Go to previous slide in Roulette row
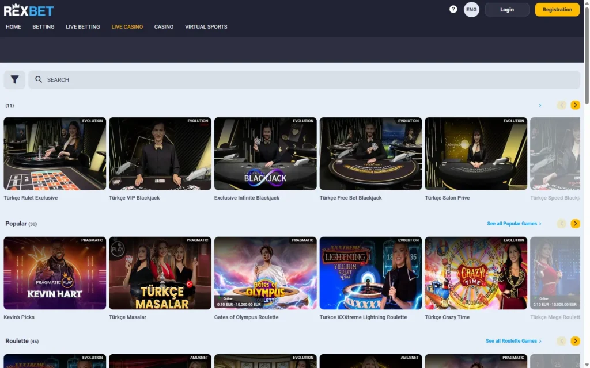This screenshot has width=590, height=368. click(561, 341)
